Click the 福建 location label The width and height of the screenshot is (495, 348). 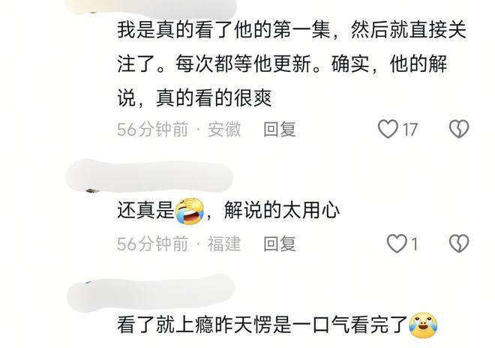(x=224, y=244)
